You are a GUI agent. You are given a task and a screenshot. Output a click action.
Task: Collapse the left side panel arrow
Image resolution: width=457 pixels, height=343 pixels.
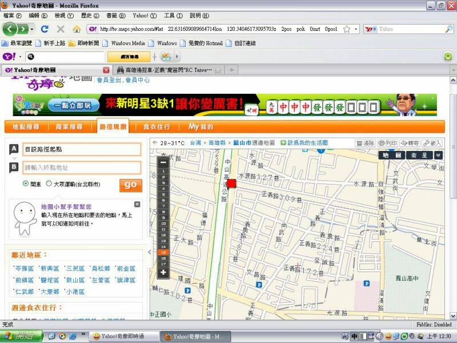pos(150,252)
